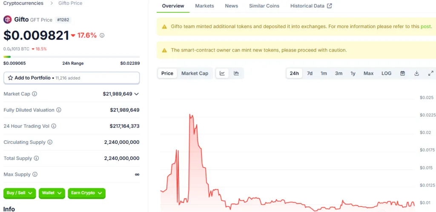436x212 pixels.
Task: Click the Info section heading
Action: (9, 209)
